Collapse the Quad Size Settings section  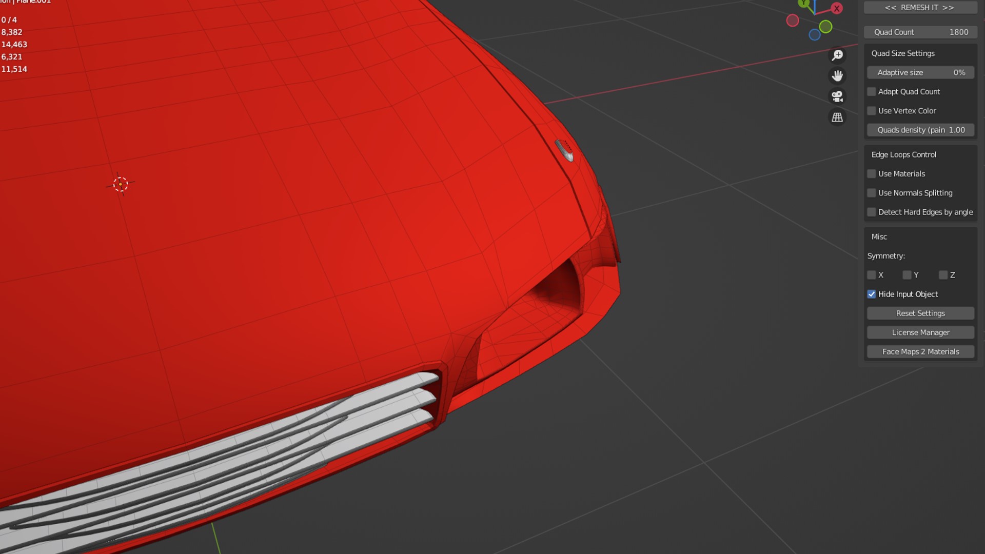[903, 53]
